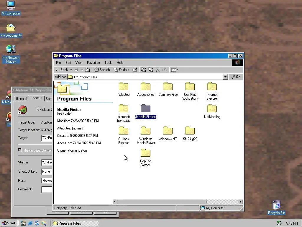Show the History pane icon
Image resolution: width=302 pixels, height=227 pixels.
click(x=135, y=70)
